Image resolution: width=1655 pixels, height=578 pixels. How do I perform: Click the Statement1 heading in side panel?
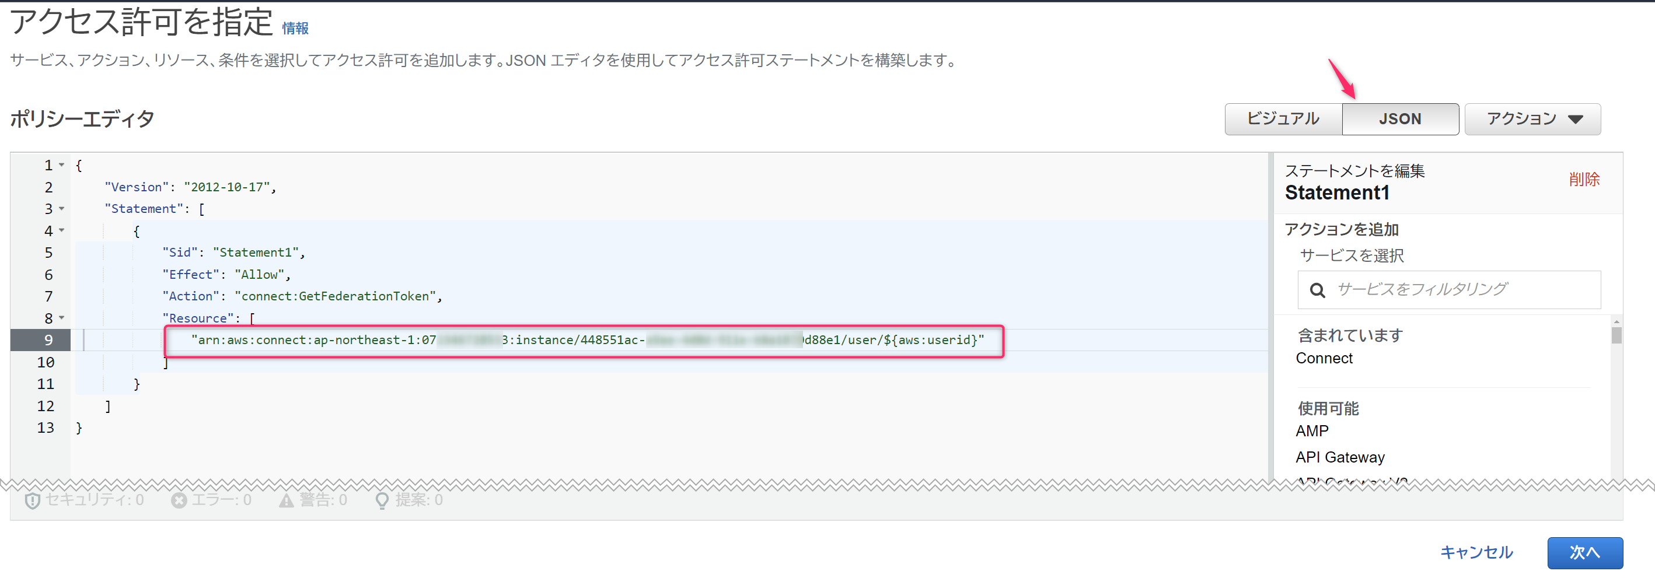pos(1336,192)
